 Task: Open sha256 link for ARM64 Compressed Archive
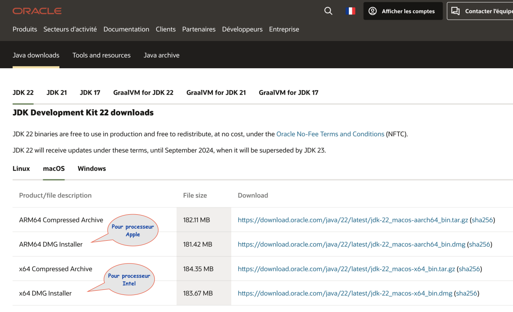[482, 220]
